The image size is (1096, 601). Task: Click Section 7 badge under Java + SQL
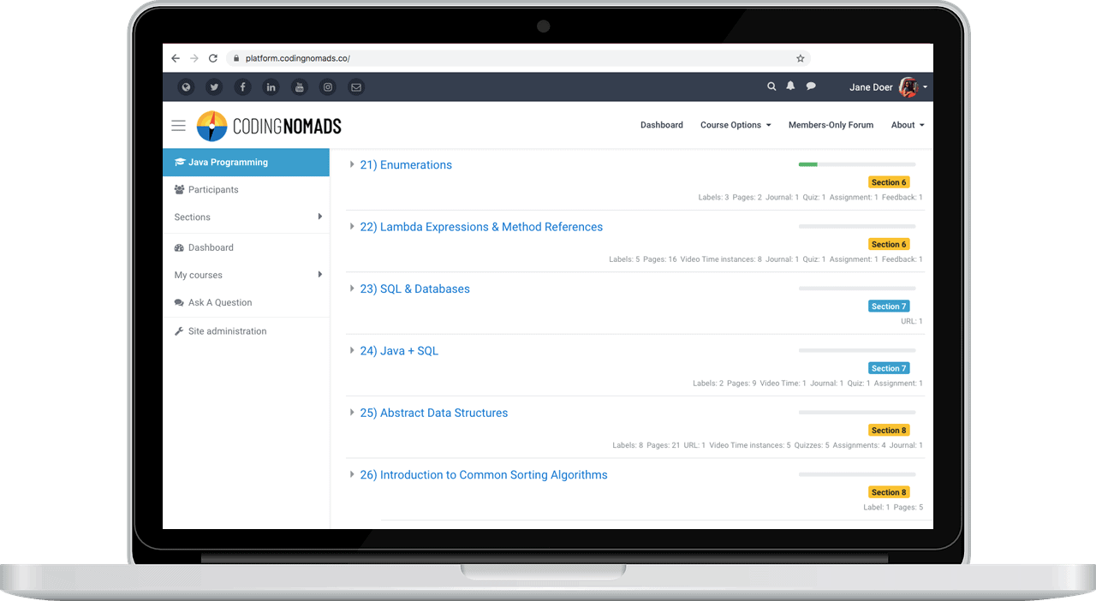[x=889, y=368]
